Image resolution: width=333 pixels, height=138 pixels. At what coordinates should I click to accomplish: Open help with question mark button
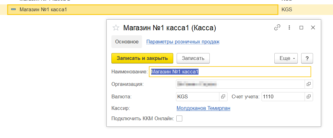tap(307, 58)
